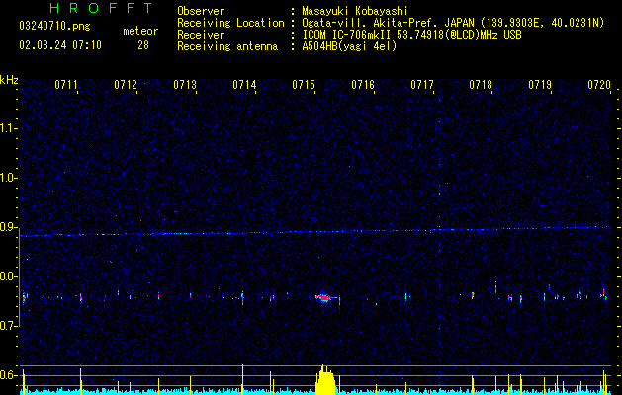Click the 0.8 frequency axis label
622x395 pixels.
tap(8, 276)
